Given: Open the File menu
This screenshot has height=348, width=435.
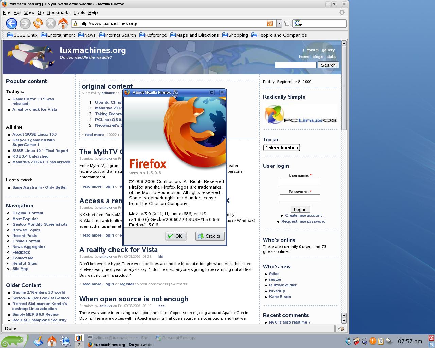Looking at the screenshot, I should coord(6,12).
